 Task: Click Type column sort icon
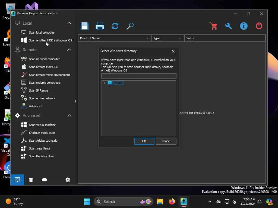pos(180,38)
